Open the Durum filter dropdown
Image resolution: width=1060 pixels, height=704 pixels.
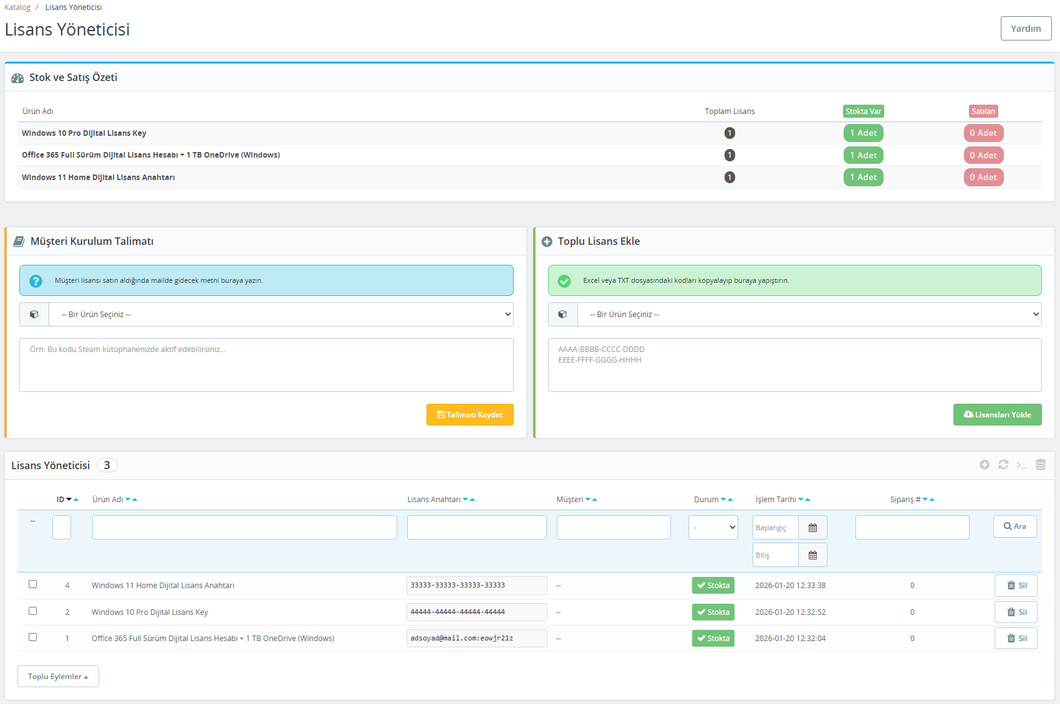713,528
